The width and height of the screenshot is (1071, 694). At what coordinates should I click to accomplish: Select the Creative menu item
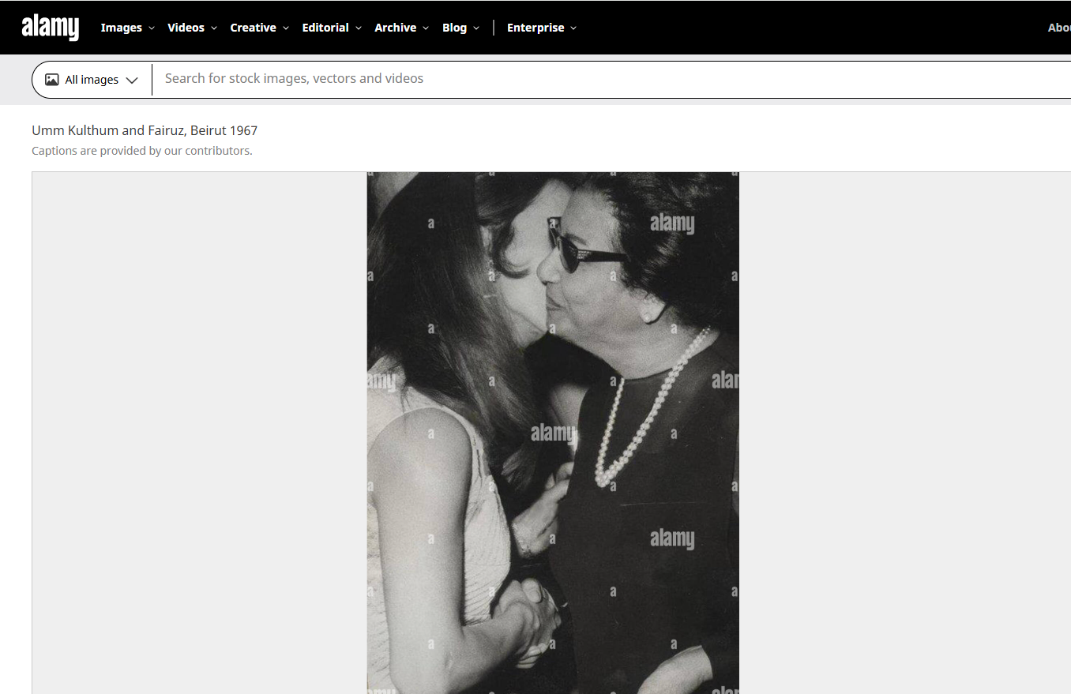point(253,28)
